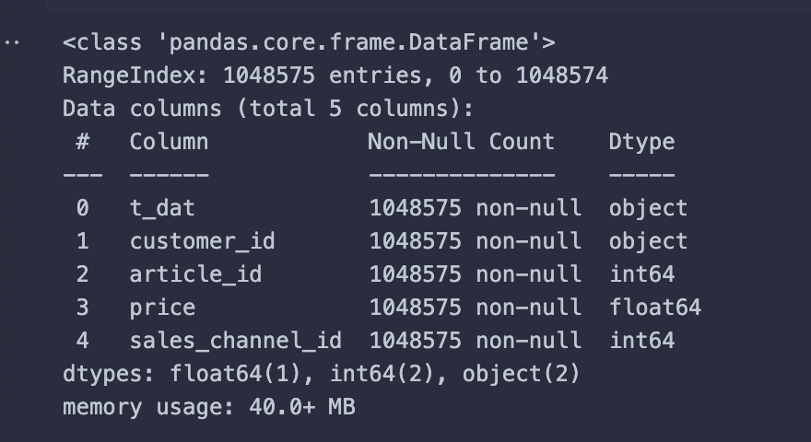811x442 pixels.
Task: Click the non-null count in customer_id row
Action: (x=475, y=241)
